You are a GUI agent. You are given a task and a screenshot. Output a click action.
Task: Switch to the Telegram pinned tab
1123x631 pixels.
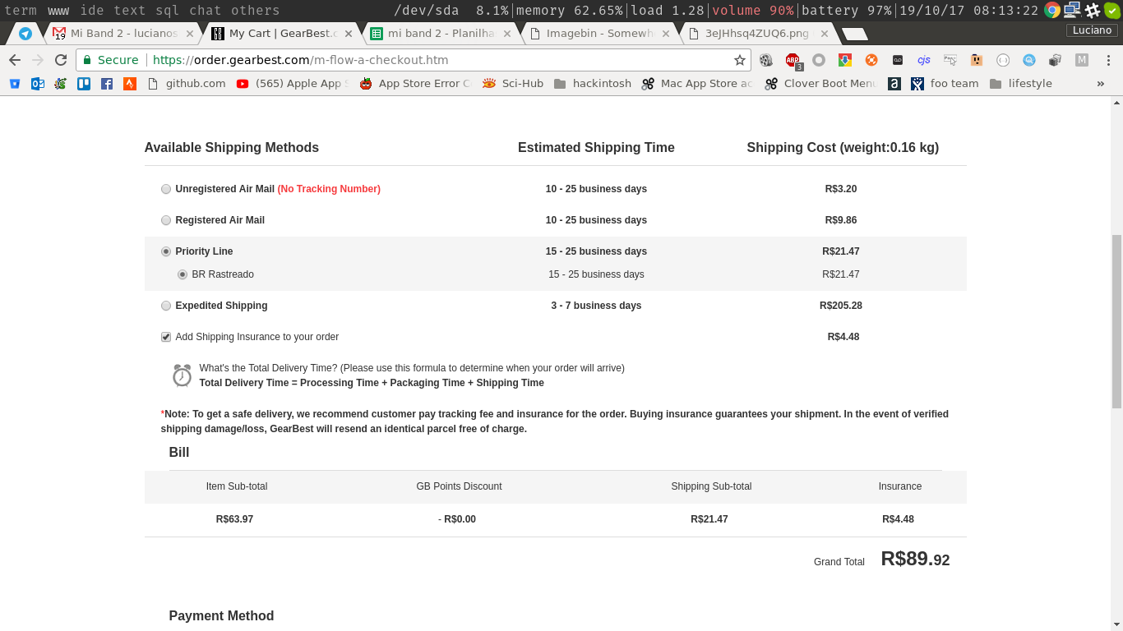(25, 34)
